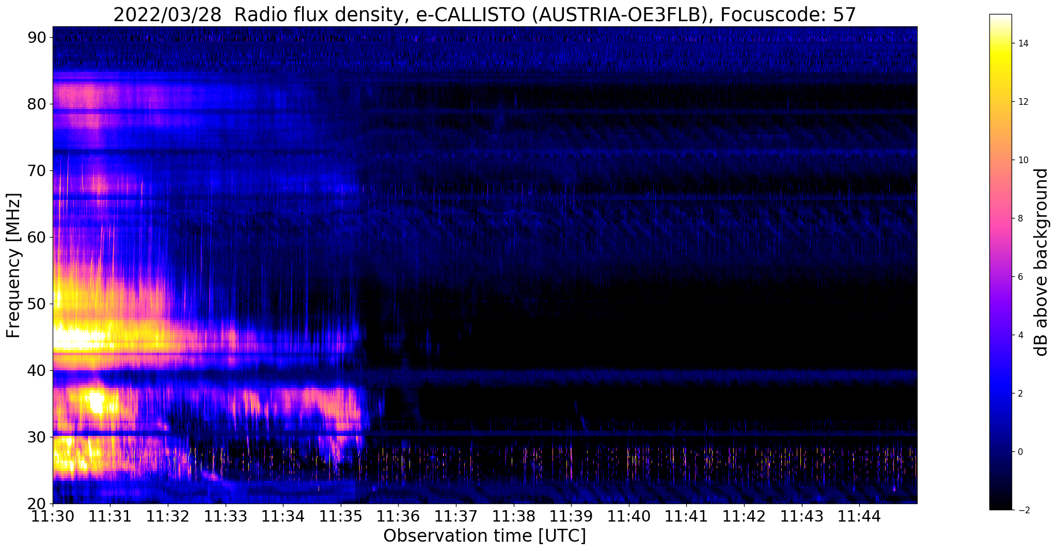The image size is (1057, 551).
Task: Click the 11:33 time tick label
Action: (x=226, y=517)
